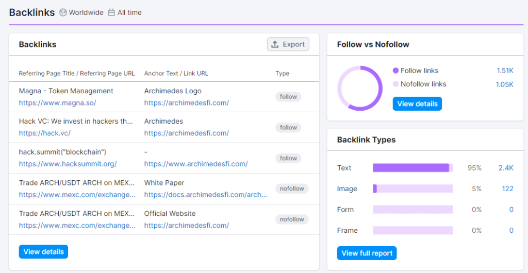Click the 2.4K text backlinks count

point(506,168)
